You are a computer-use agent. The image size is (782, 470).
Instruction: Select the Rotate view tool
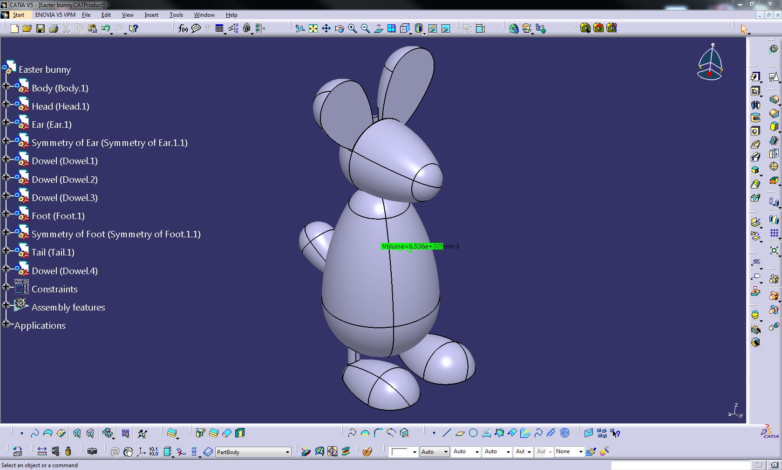pyautogui.click(x=339, y=28)
